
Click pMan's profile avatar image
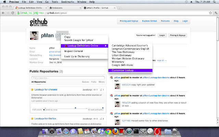(x=34, y=36)
